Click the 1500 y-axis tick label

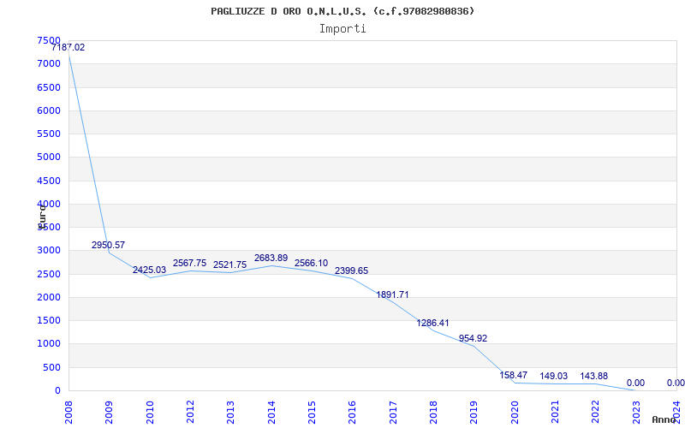[x=49, y=320]
